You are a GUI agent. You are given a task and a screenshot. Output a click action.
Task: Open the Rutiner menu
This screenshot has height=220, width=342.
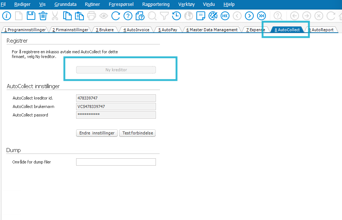(92, 4)
